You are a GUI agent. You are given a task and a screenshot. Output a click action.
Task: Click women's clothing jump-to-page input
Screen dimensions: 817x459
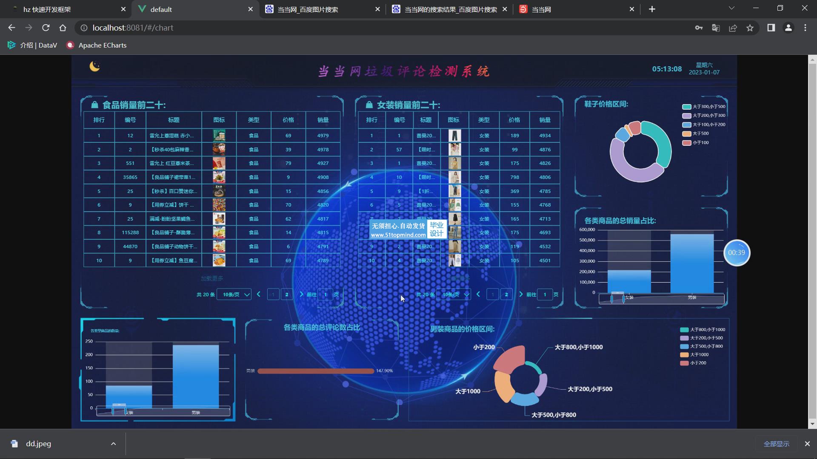[x=545, y=294]
